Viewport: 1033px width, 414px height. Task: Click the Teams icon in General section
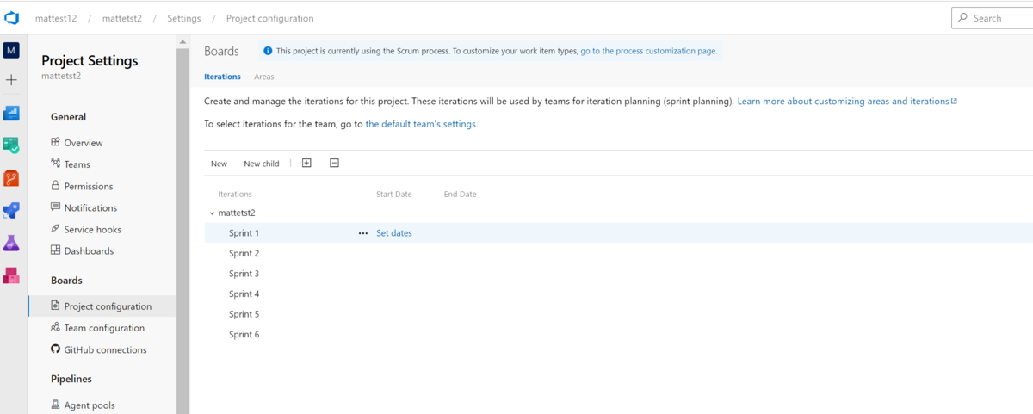(56, 164)
